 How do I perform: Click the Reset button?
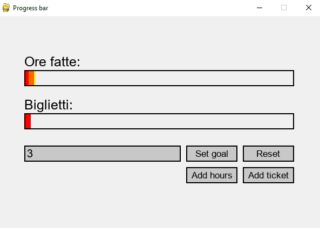pos(268,154)
